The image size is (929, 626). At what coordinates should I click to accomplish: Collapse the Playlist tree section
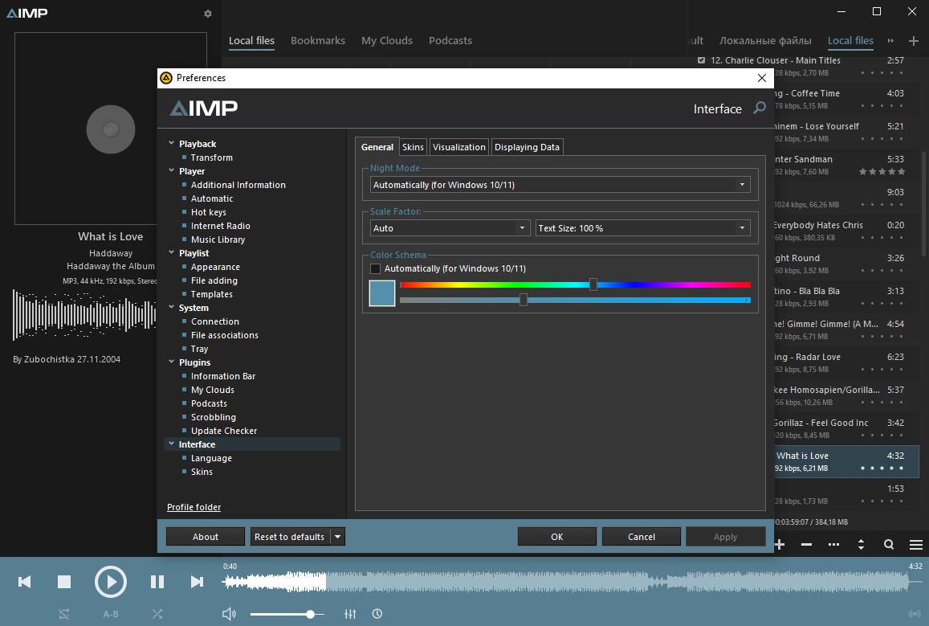171,252
